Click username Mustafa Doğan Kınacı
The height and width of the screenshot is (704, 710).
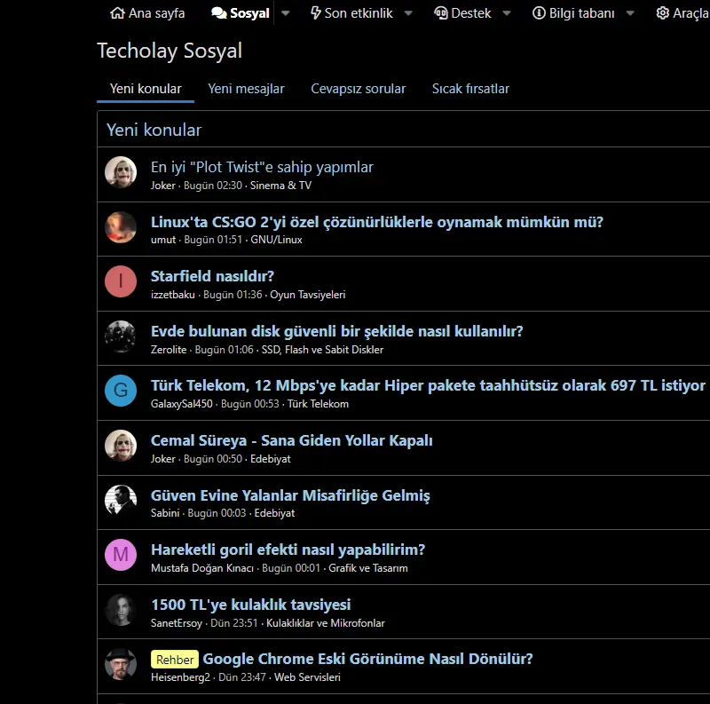point(202,568)
